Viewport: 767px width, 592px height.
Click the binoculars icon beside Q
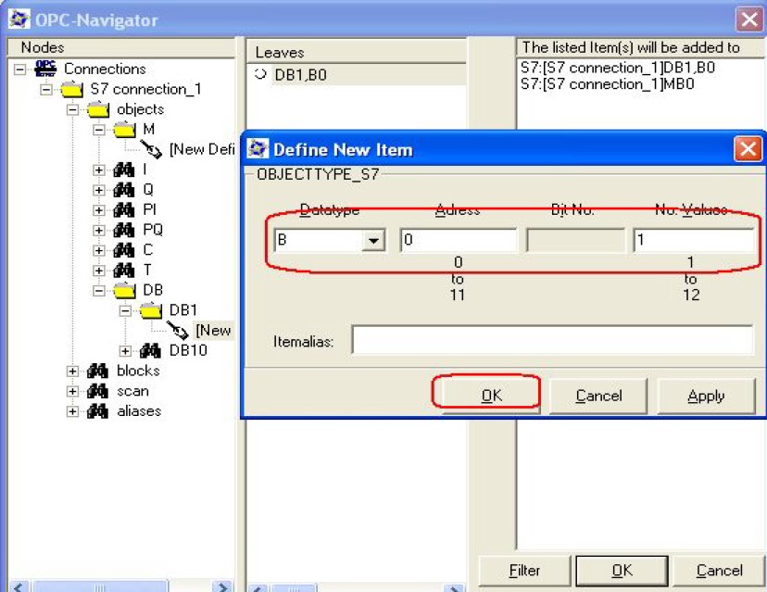124,190
